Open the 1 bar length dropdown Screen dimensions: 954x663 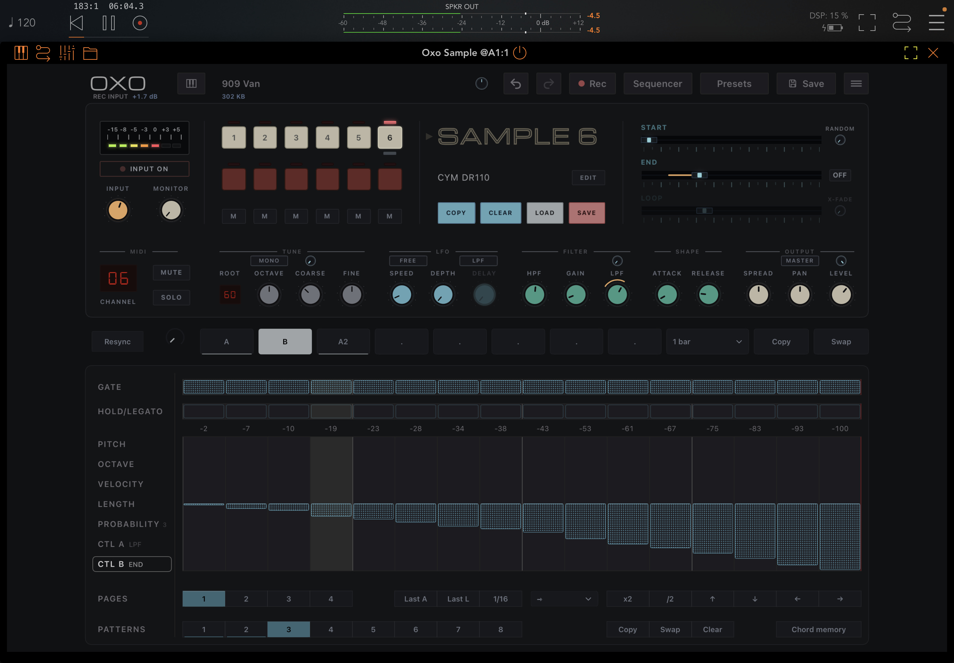click(x=707, y=342)
